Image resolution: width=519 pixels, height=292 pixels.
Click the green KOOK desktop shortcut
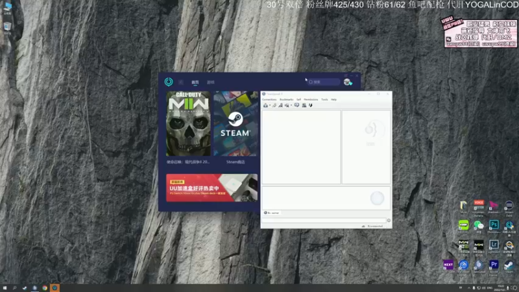point(463,225)
